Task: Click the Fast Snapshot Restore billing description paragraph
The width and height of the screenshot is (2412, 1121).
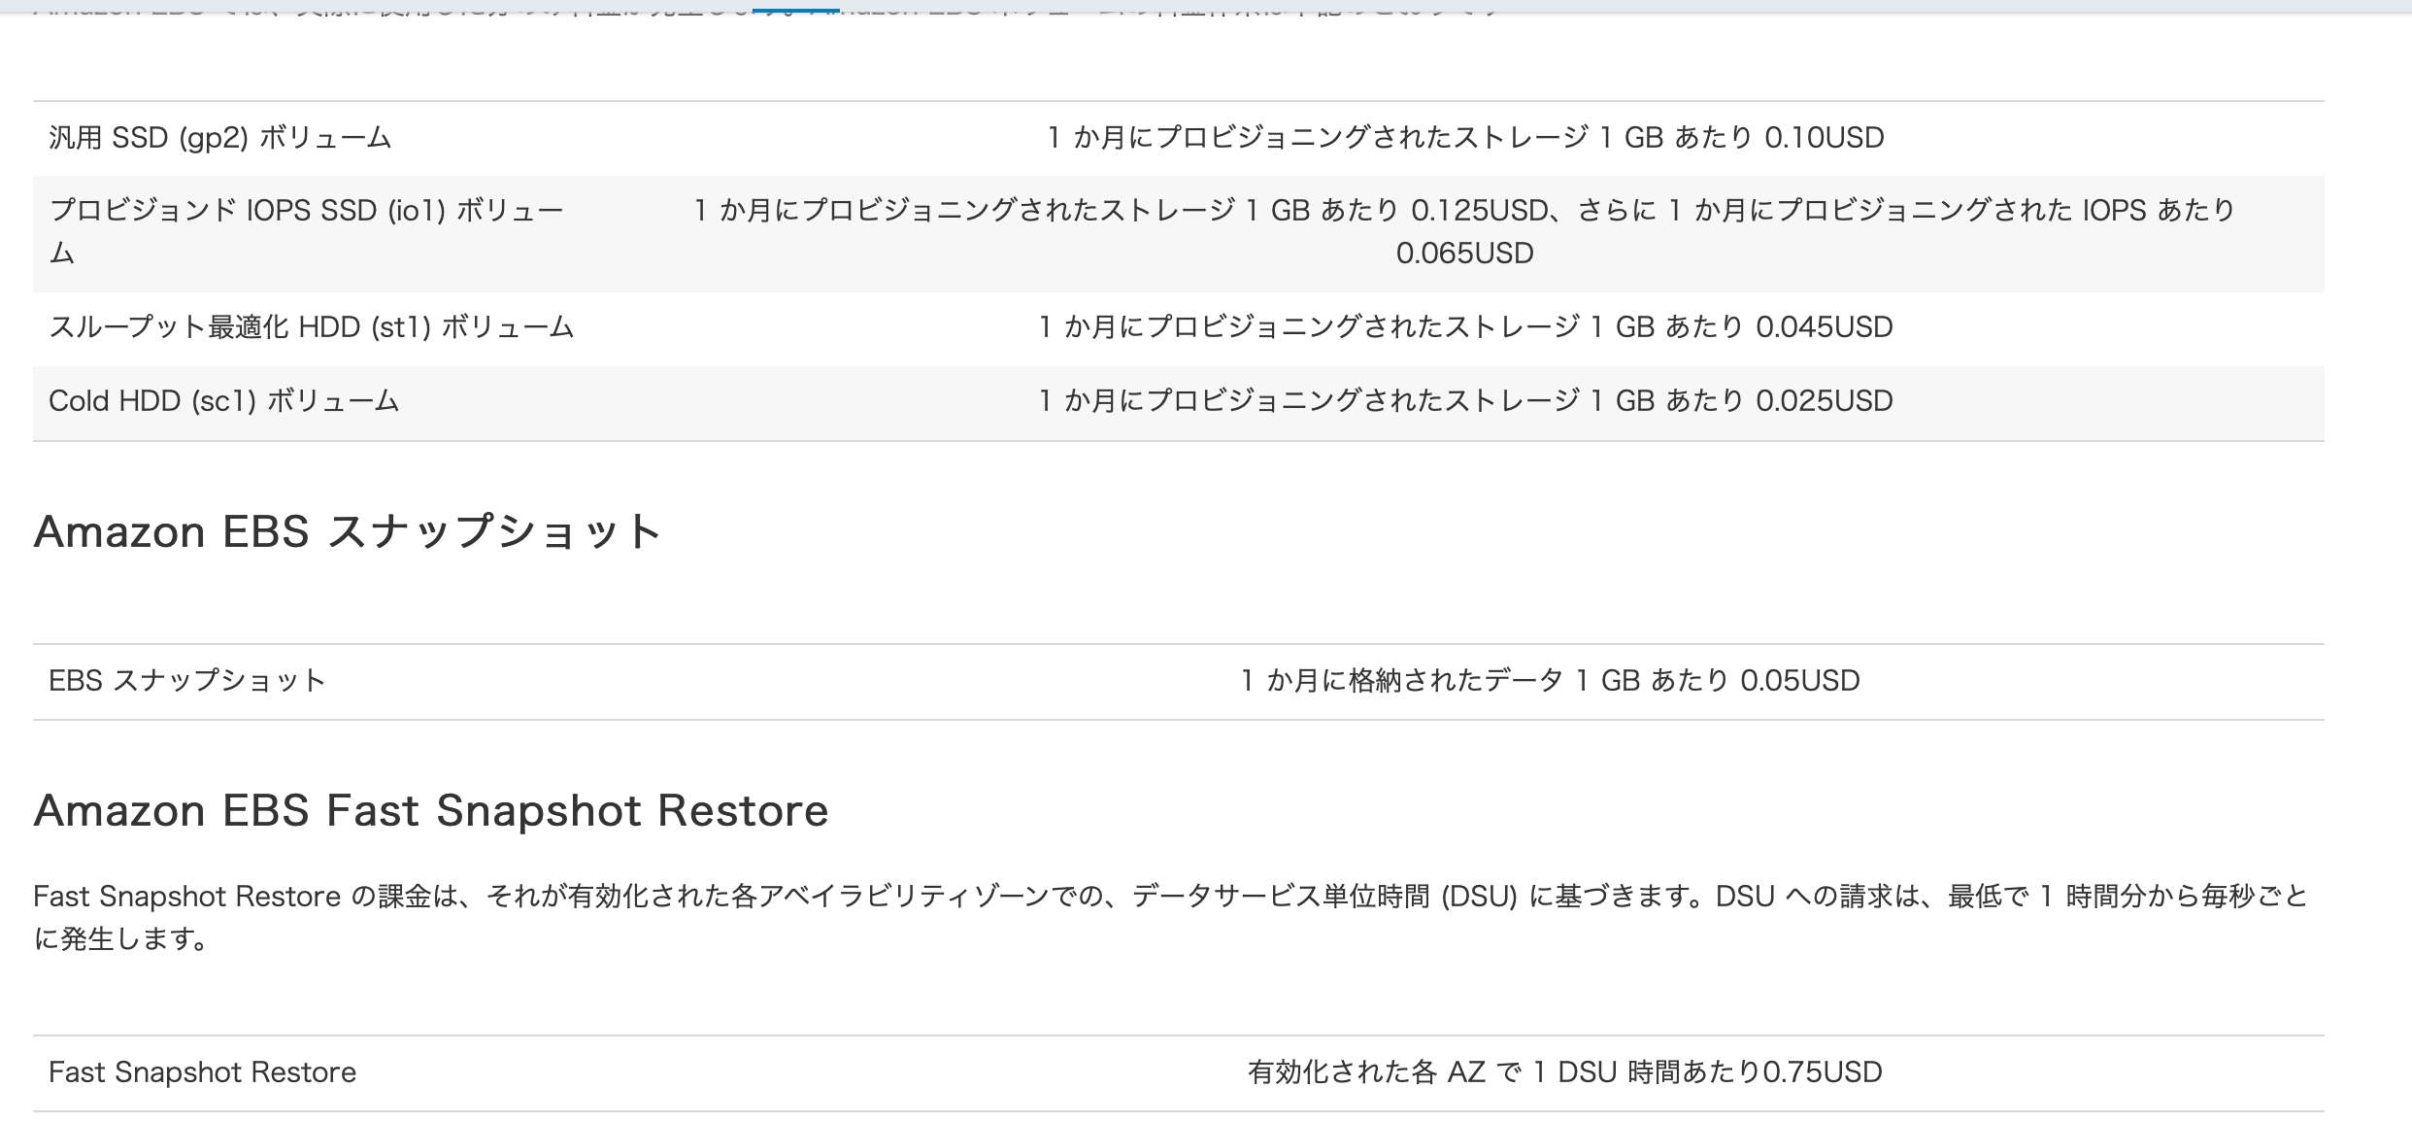Action: pos(1171,917)
